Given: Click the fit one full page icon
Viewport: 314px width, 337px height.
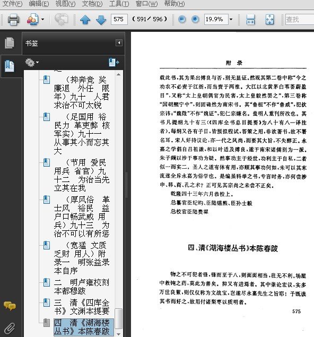Looking at the screenshot, I should pyautogui.click(x=270, y=20).
